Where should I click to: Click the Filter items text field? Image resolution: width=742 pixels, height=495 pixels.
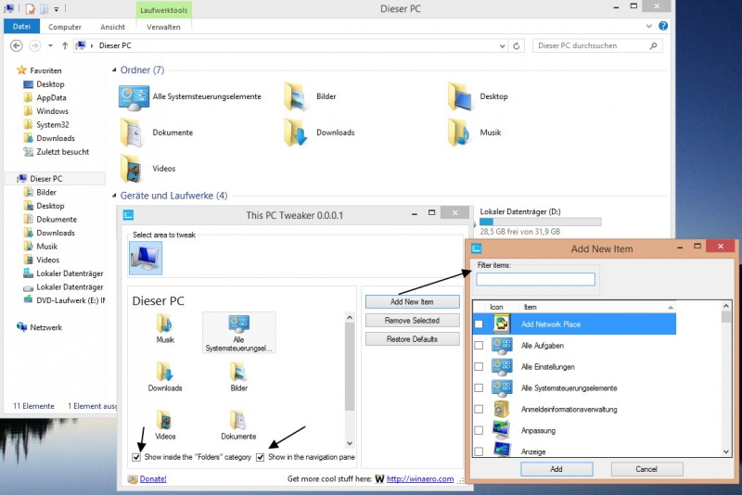pos(535,279)
